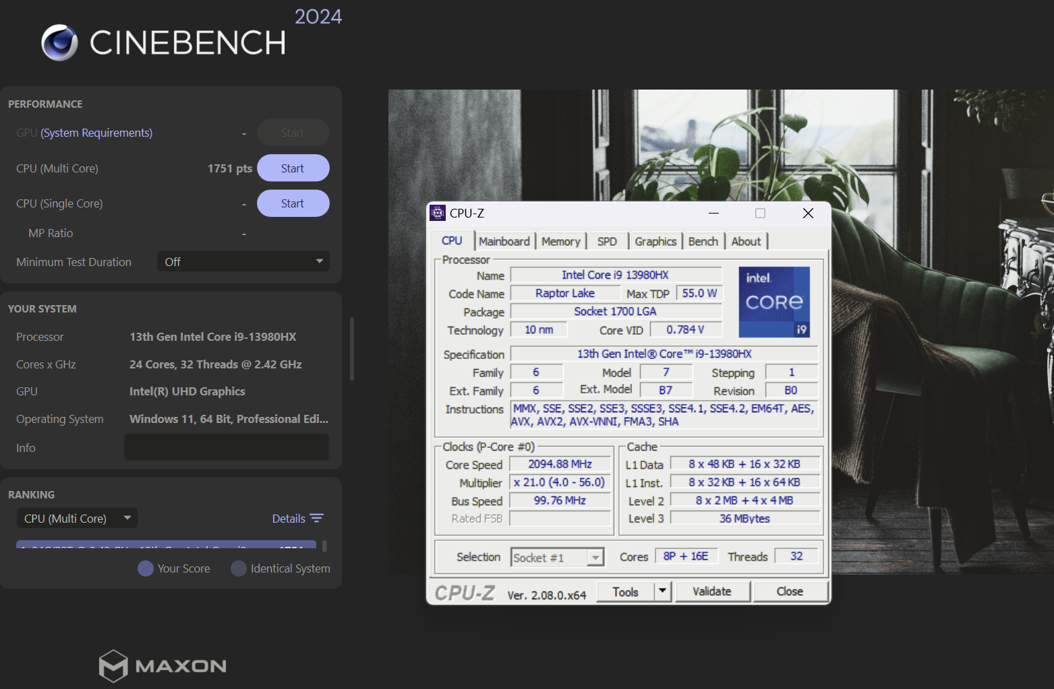
Task: Click the Intel Core i9 badge in CPU-Z
Action: pyautogui.click(x=774, y=302)
